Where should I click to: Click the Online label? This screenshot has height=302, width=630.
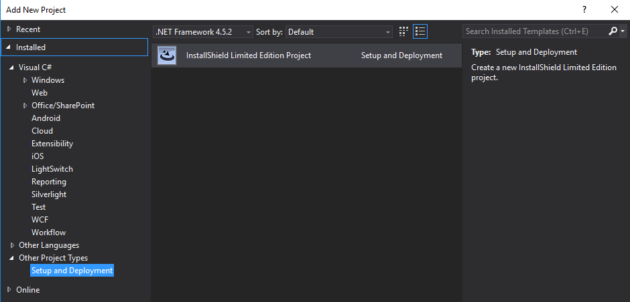[27, 289]
